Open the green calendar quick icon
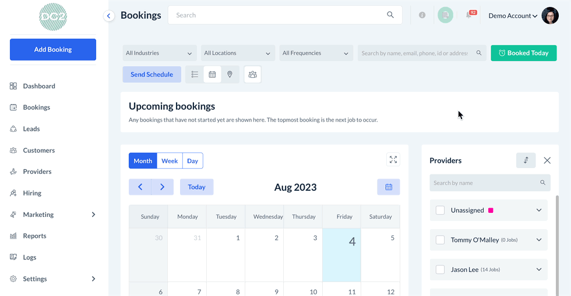 pyautogui.click(x=445, y=15)
